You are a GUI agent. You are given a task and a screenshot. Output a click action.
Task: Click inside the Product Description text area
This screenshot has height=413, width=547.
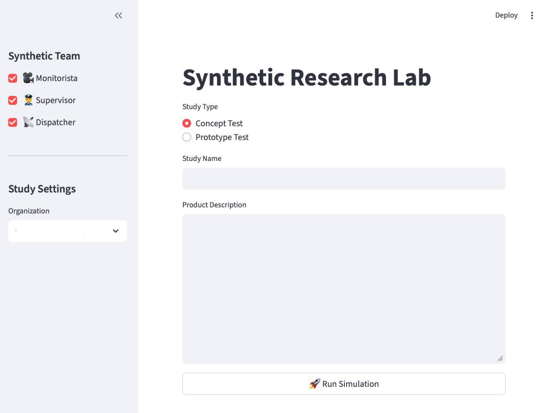pyautogui.click(x=344, y=289)
